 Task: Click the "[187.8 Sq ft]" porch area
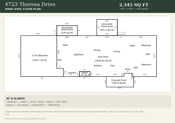tap(119, 83)
